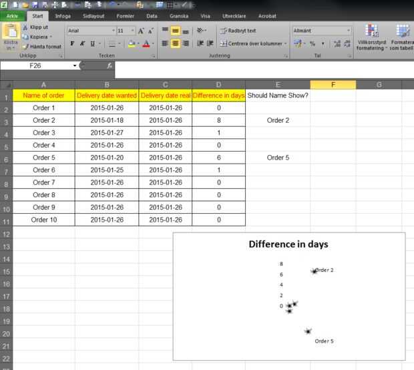Decrease the cell indent
The width and height of the screenshot is (414, 370).
pos(200,43)
